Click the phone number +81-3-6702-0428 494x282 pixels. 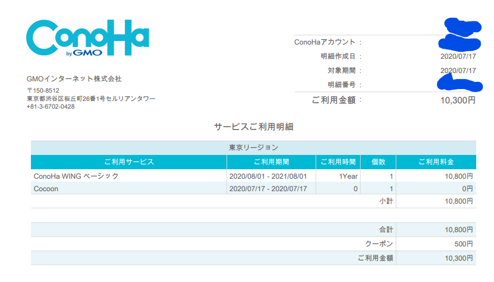coord(51,107)
